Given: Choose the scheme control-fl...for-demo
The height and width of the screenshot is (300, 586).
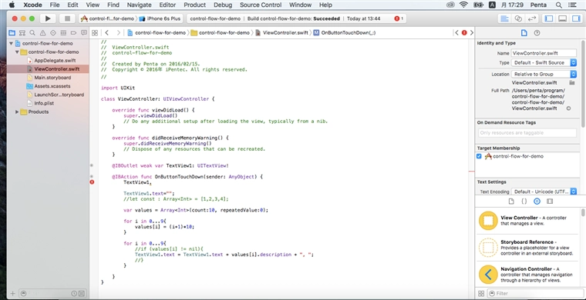Looking at the screenshot, I should click(108, 18).
